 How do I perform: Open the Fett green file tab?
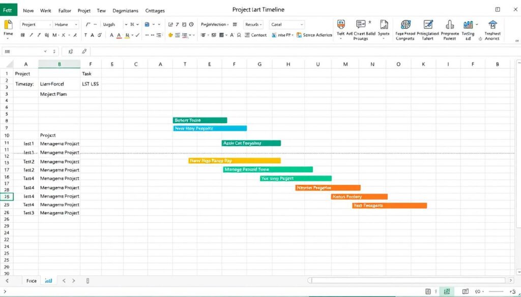pyautogui.click(x=8, y=10)
